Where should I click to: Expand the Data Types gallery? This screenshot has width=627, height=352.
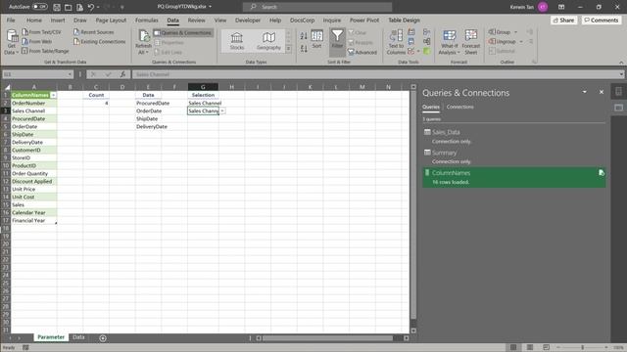(x=288, y=49)
